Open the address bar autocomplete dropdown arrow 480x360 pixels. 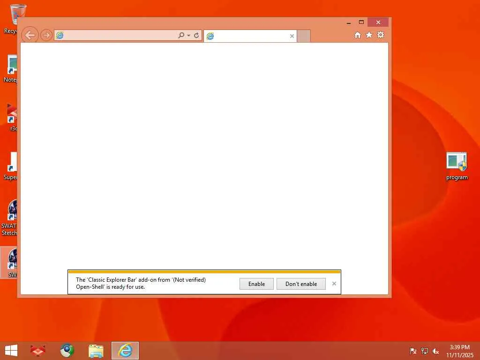[x=189, y=36]
